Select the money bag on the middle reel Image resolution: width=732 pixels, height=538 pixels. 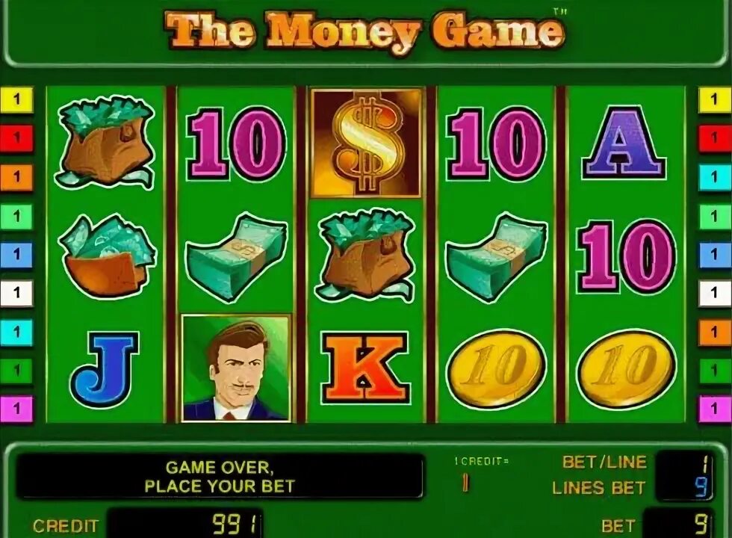tap(366, 255)
